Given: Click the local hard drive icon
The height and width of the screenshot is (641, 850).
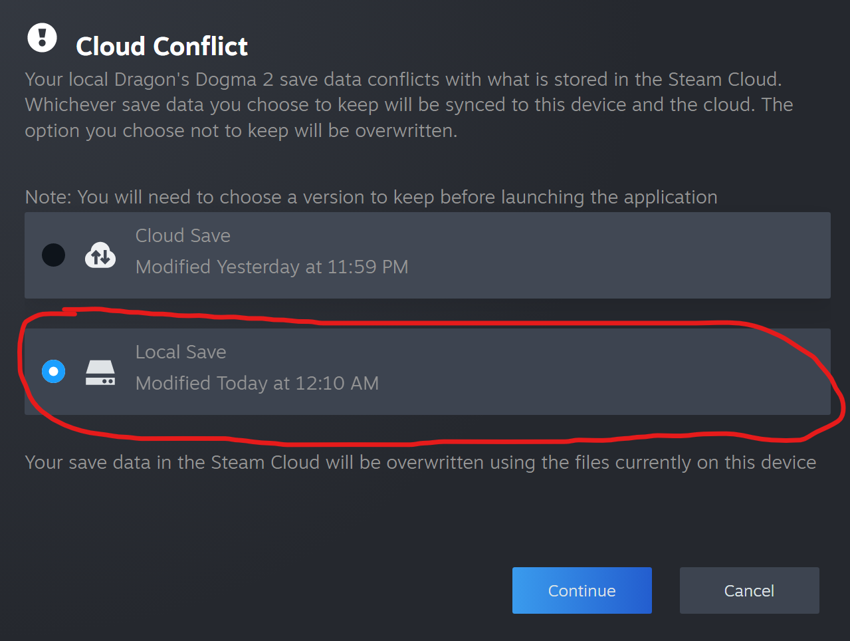Looking at the screenshot, I should pos(100,372).
